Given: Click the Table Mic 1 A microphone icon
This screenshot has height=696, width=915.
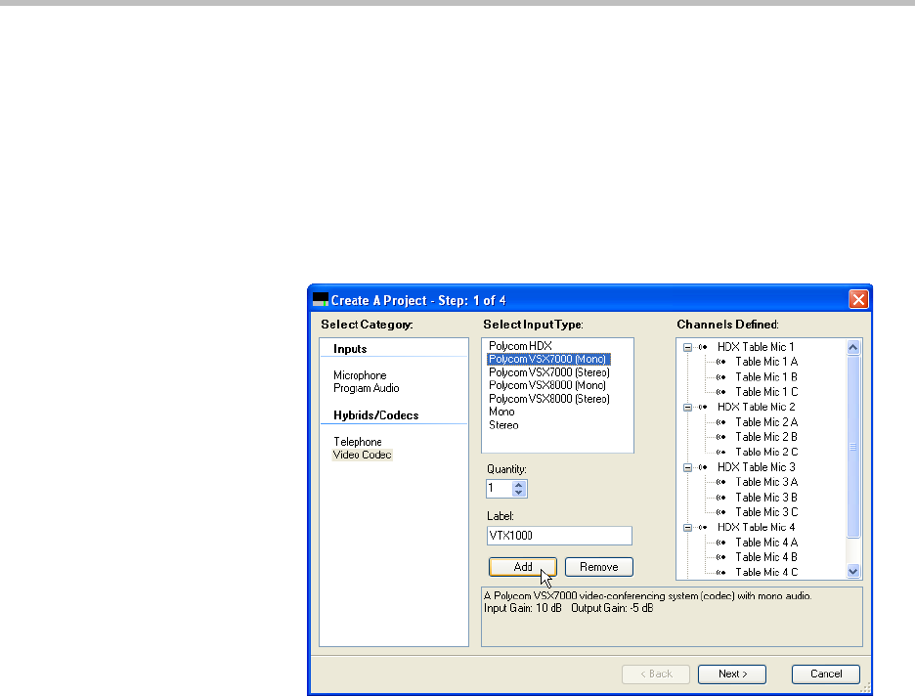Looking at the screenshot, I should tap(721, 362).
